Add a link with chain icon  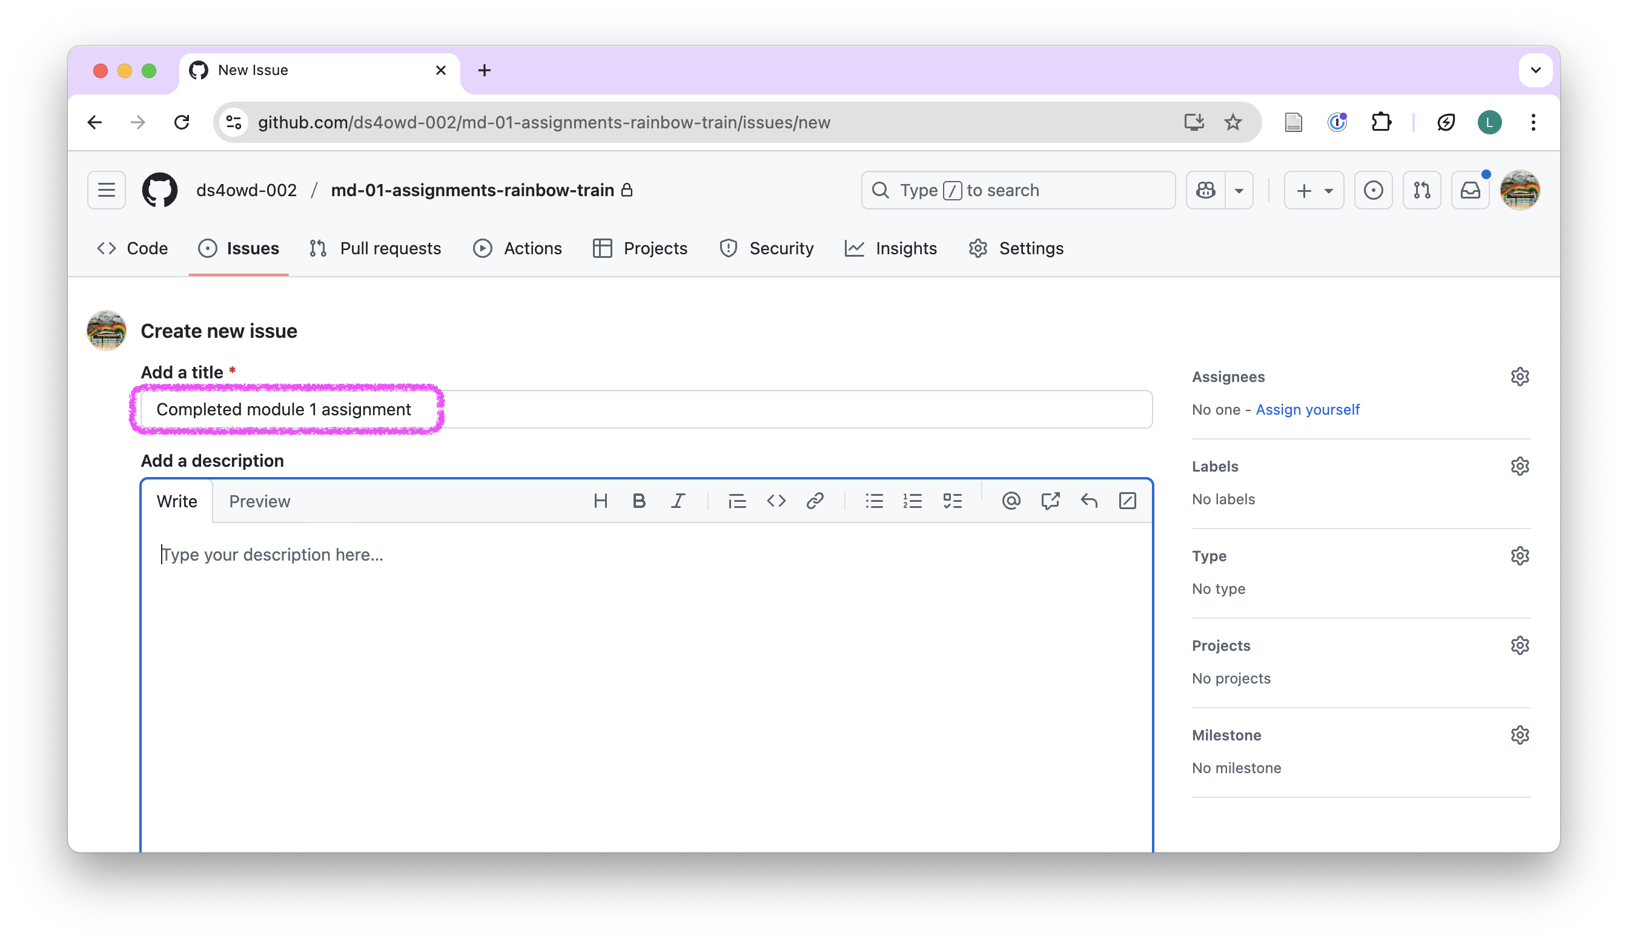815,501
